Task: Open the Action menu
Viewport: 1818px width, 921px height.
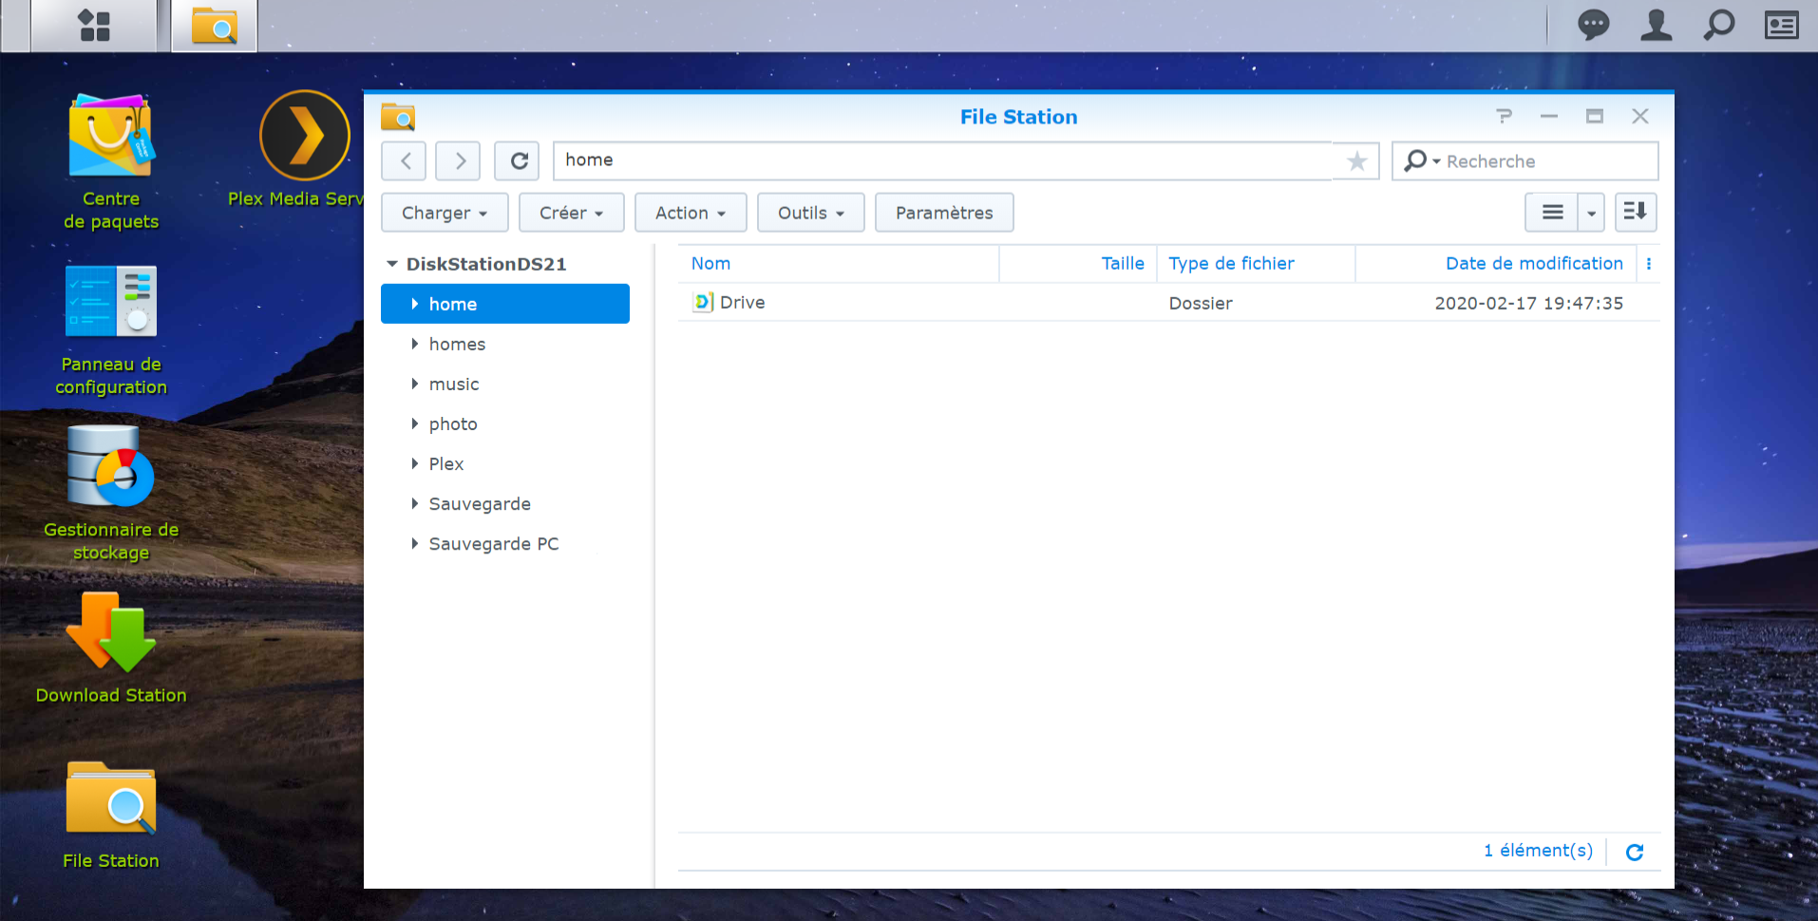Action: (x=690, y=213)
